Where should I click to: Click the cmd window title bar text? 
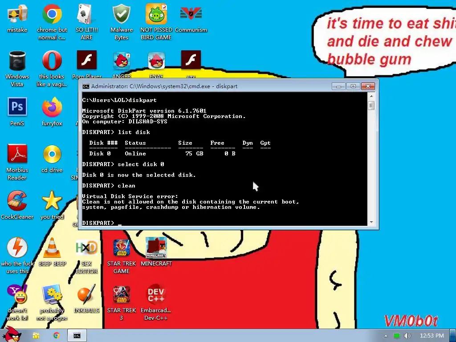click(x=164, y=86)
